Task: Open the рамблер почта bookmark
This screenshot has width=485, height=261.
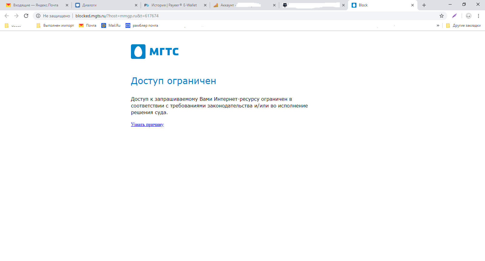Action: click(142, 25)
